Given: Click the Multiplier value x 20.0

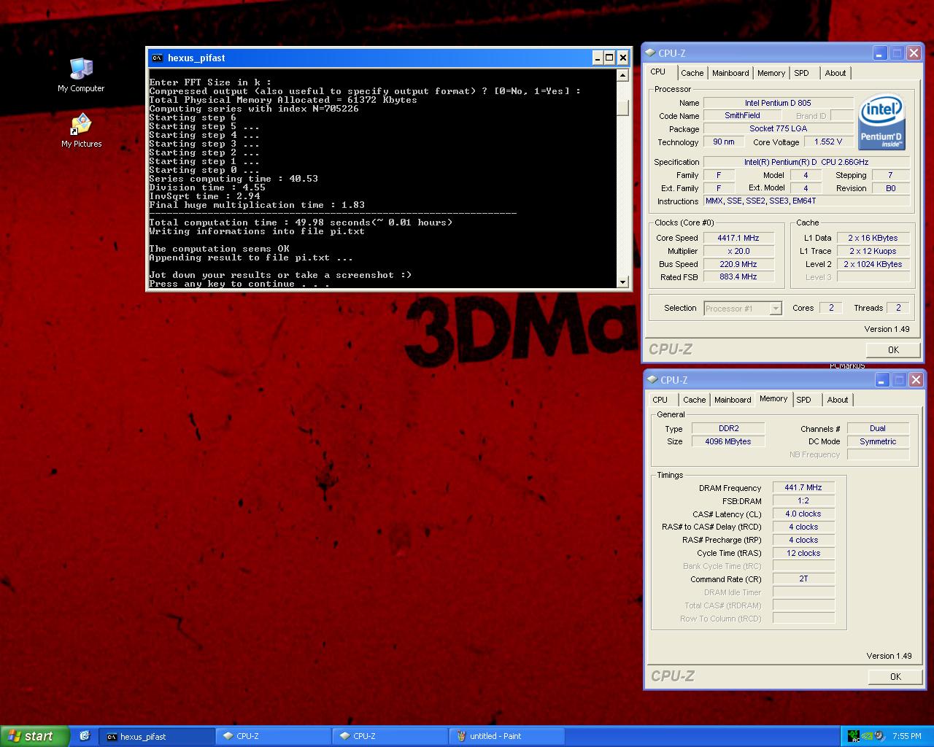Looking at the screenshot, I should click(738, 251).
